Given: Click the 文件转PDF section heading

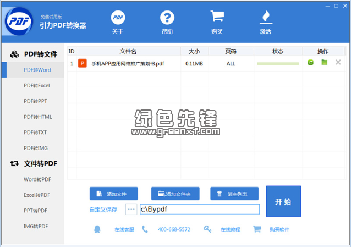Looking at the screenshot, I should pyautogui.click(x=41, y=164).
